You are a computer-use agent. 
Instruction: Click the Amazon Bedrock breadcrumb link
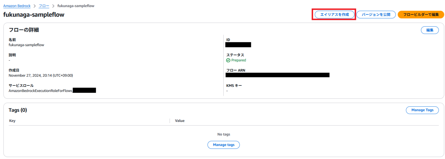click(17, 6)
